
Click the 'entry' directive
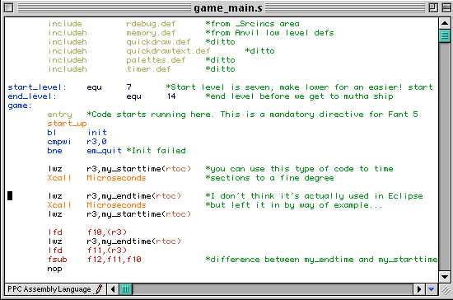[x=59, y=115]
